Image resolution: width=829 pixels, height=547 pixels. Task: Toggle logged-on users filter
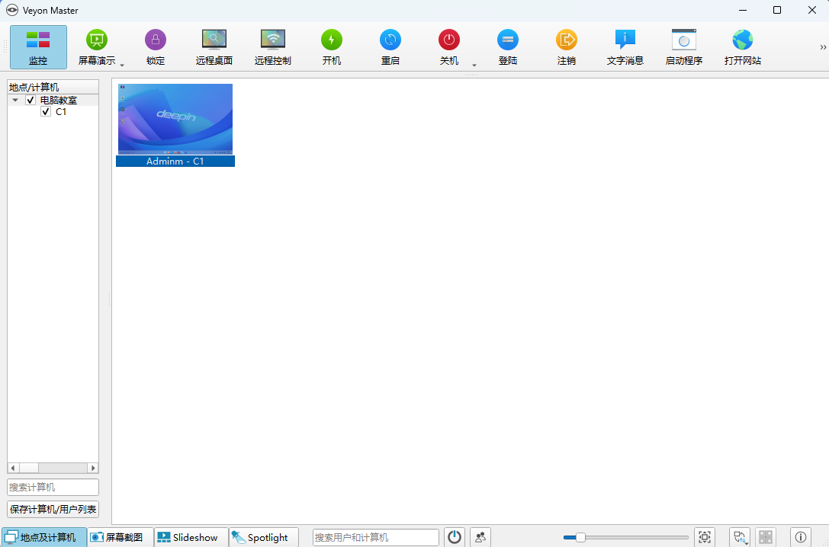480,538
